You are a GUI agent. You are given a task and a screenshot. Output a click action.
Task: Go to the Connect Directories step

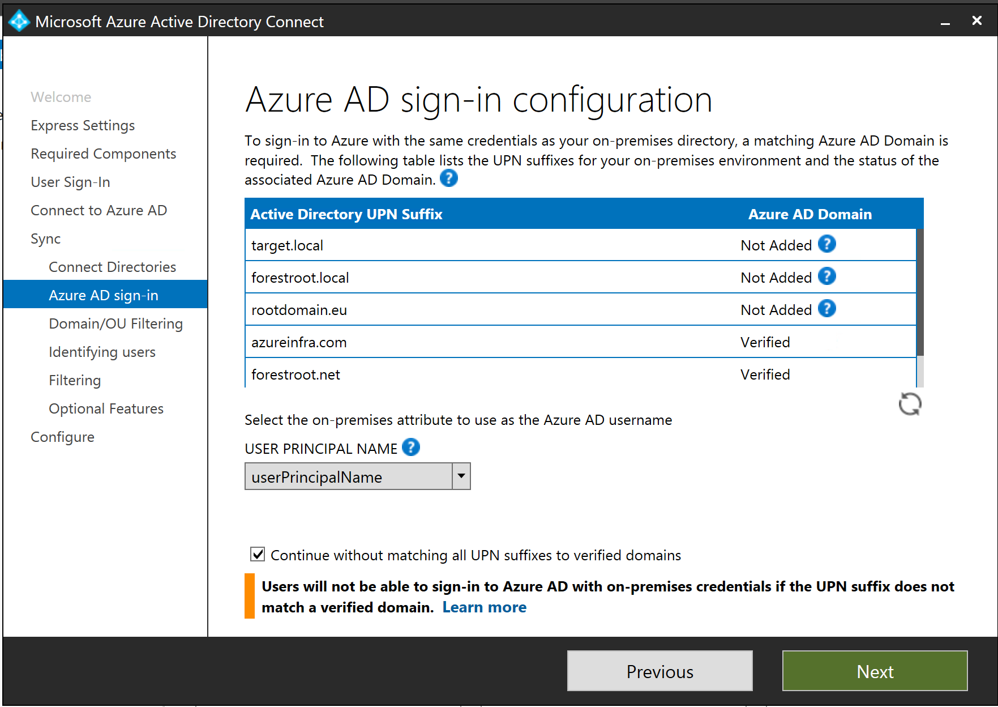112,267
